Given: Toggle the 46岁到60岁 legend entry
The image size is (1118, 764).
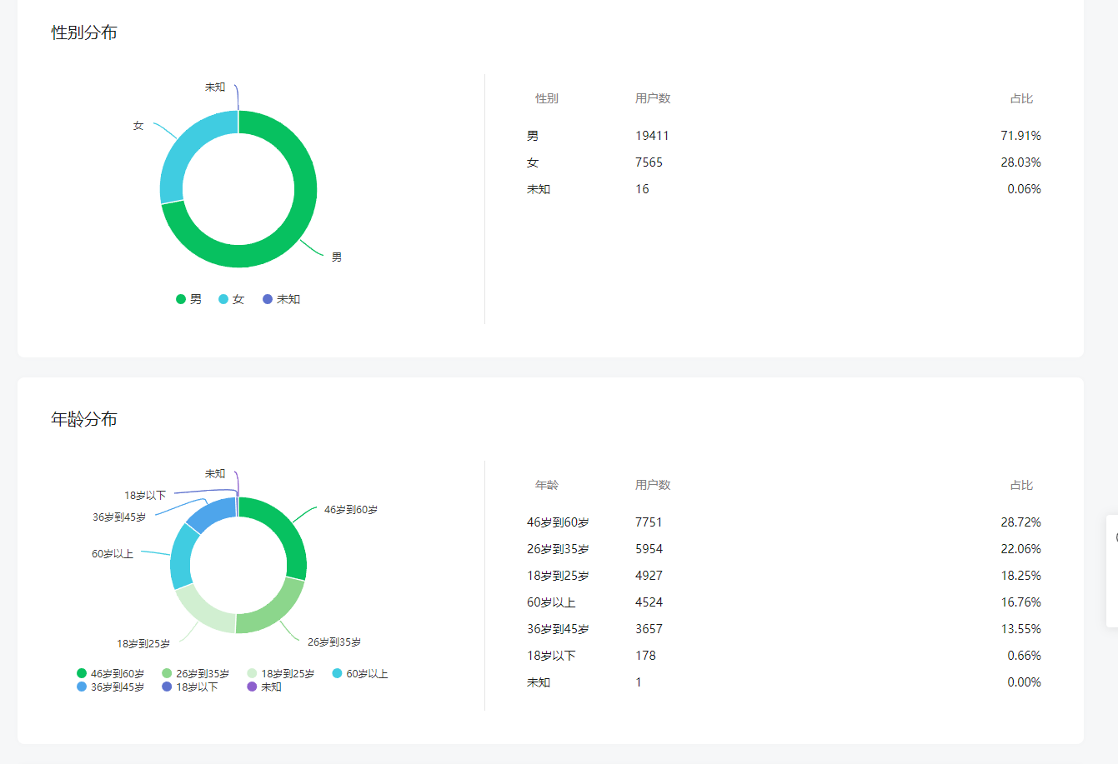Looking at the screenshot, I should [111, 673].
